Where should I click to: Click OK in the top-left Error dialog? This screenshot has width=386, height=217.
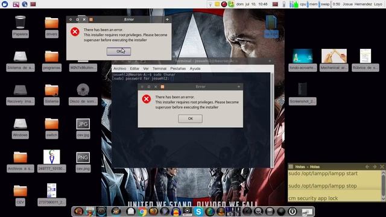[x=119, y=51]
